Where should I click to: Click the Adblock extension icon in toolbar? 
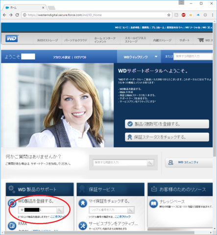click(x=184, y=15)
